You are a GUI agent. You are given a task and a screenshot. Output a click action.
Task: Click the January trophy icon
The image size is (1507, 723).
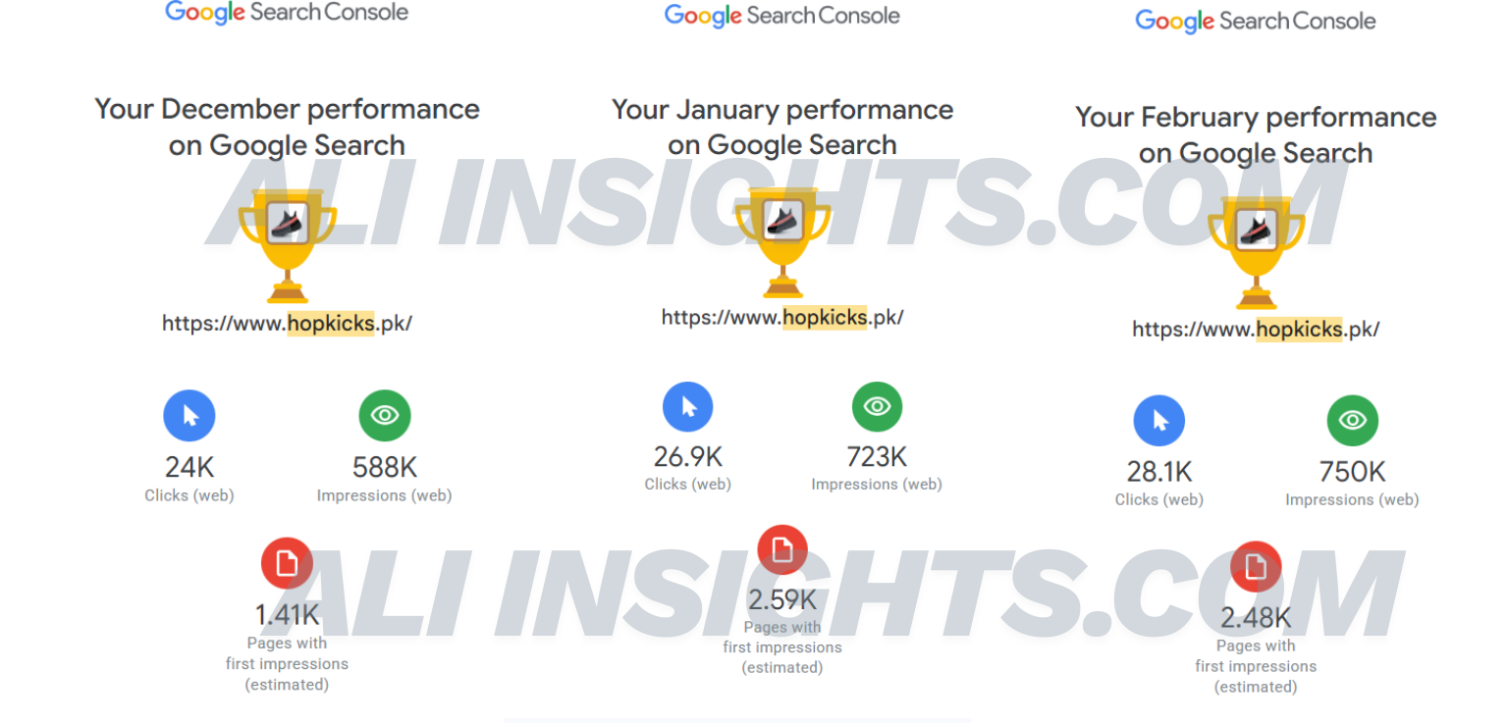[x=782, y=241]
